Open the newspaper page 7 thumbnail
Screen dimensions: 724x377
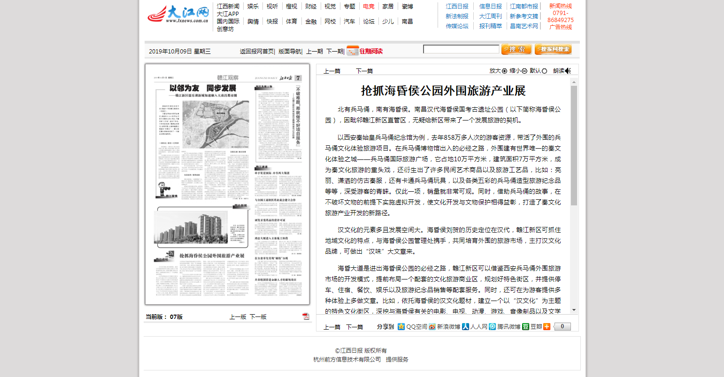click(x=227, y=184)
